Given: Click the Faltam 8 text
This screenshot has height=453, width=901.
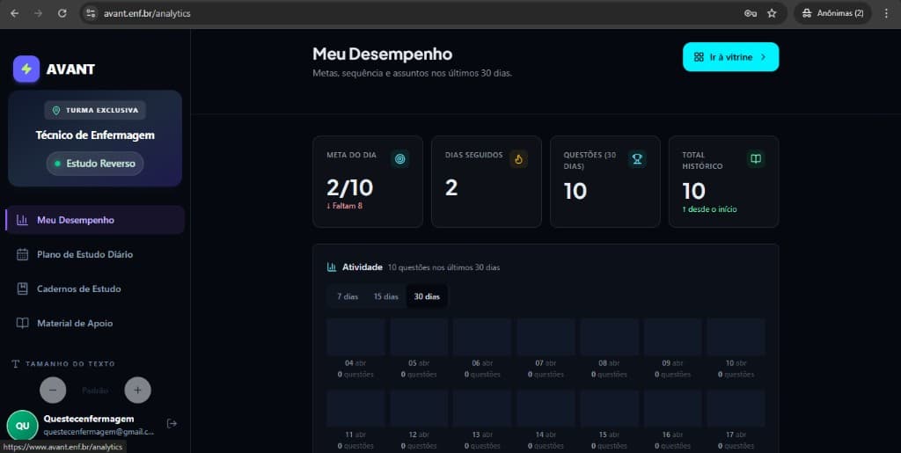Looking at the screenshot, I should 344,206.
